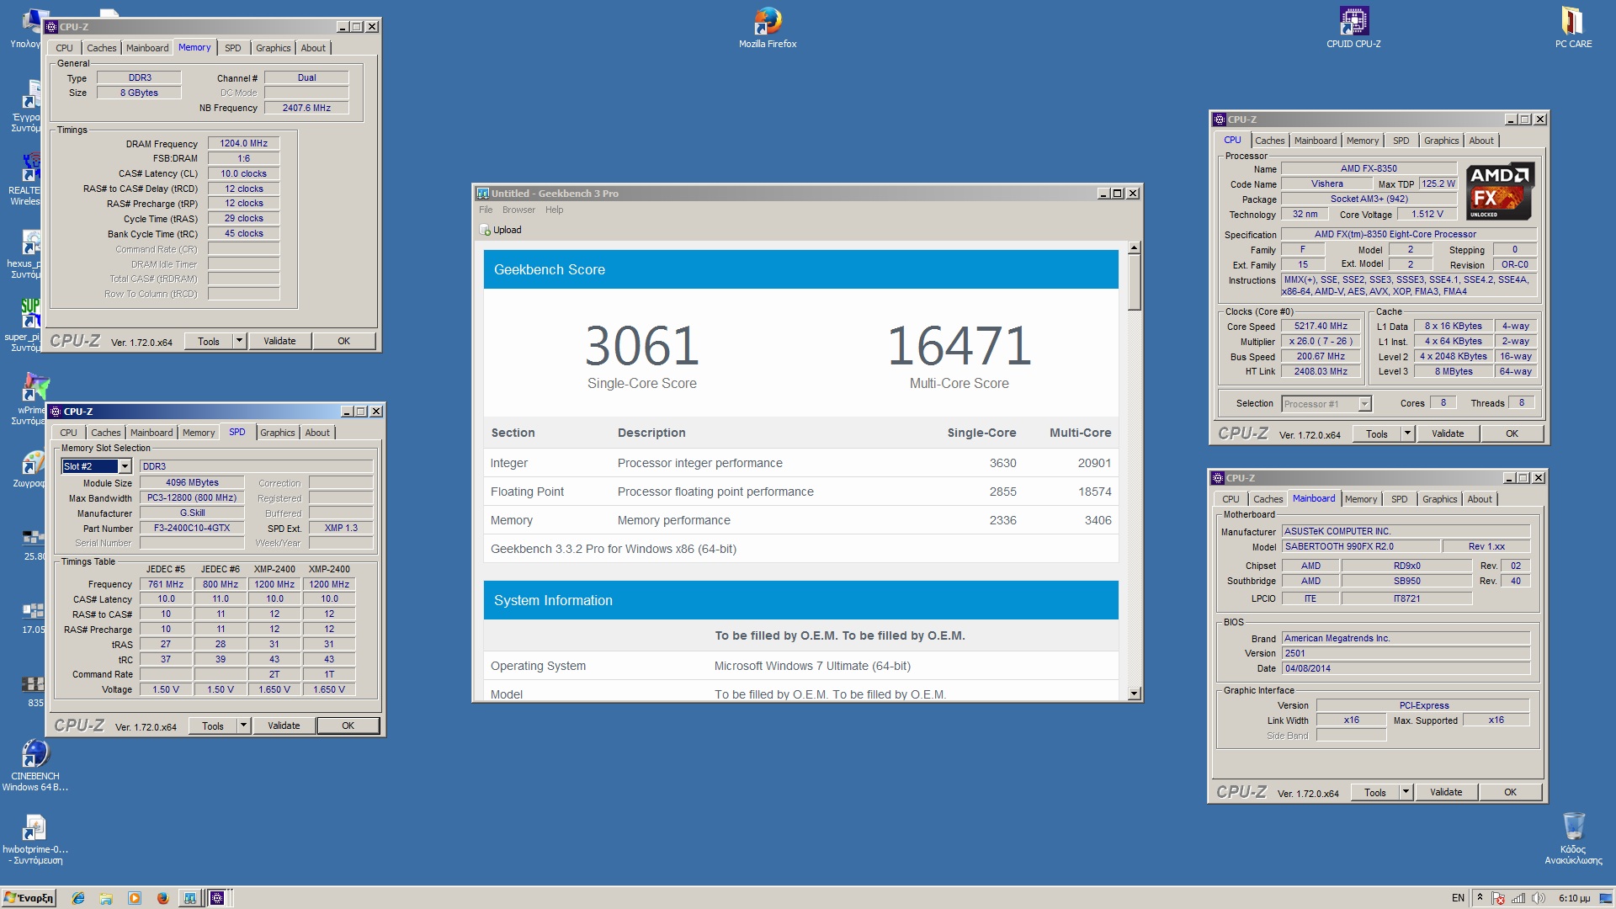Viewport: 1616px width, 909px height.
Task: Click the SABERTOOTH 990FX R2.0 model field
Action: [1361, 546]
